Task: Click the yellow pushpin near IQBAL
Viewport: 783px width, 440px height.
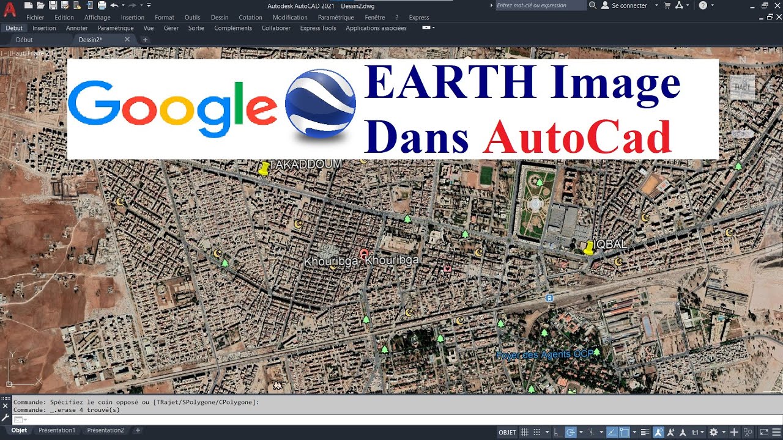Action: coord(588,248)
